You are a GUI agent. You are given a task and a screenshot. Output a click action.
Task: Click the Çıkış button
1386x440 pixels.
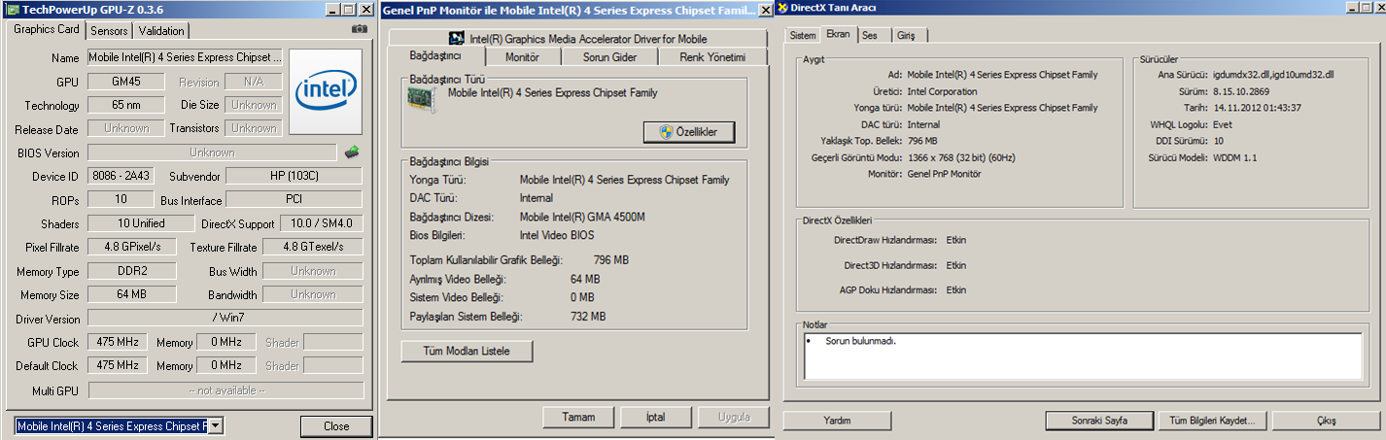pos(1326,421)
